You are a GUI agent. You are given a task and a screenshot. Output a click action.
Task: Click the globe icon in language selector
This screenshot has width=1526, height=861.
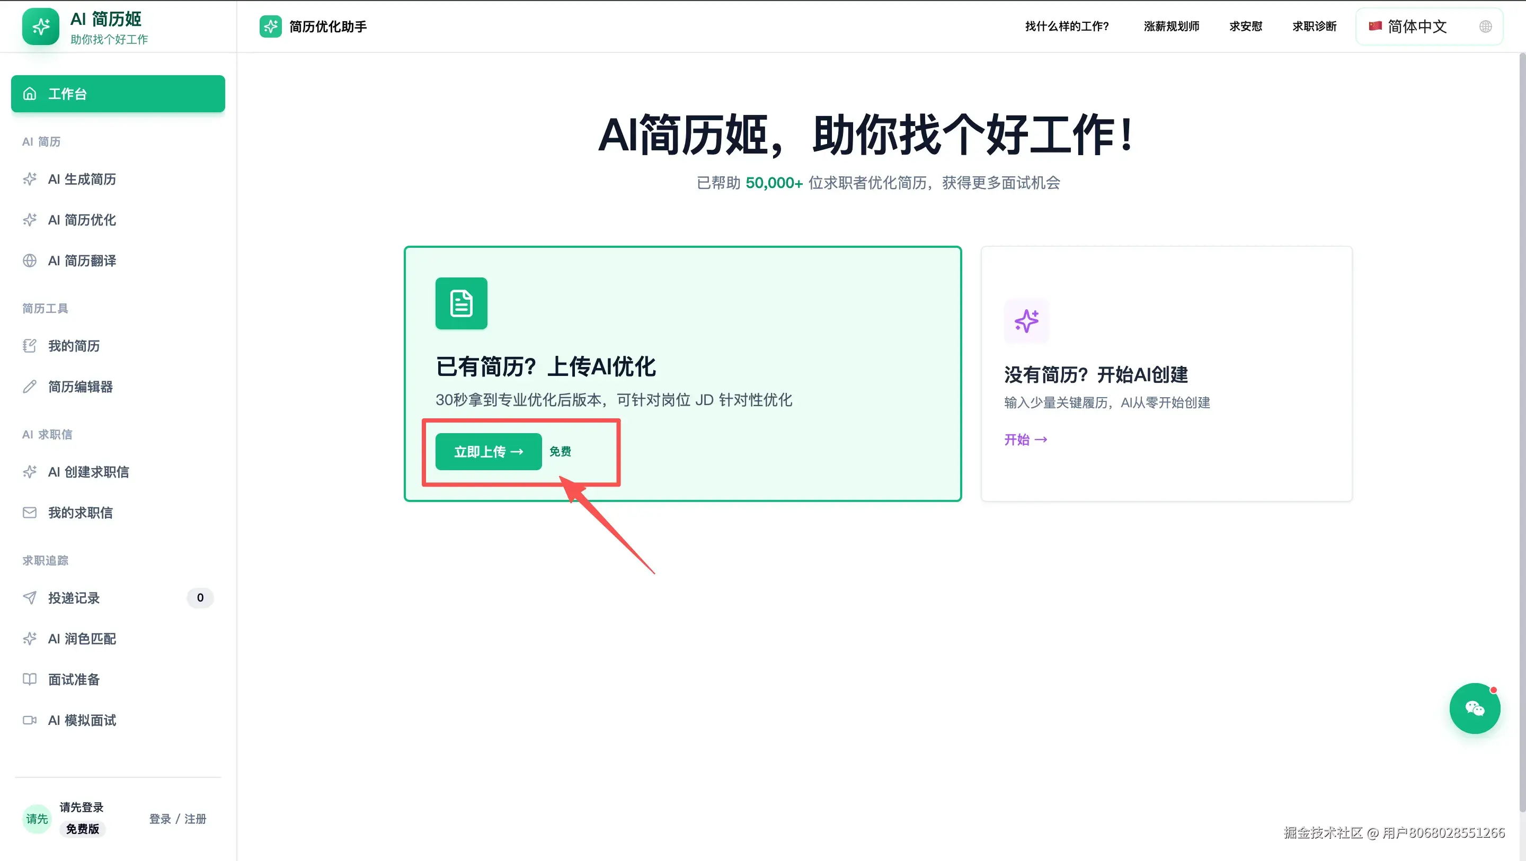[1485, 26]
